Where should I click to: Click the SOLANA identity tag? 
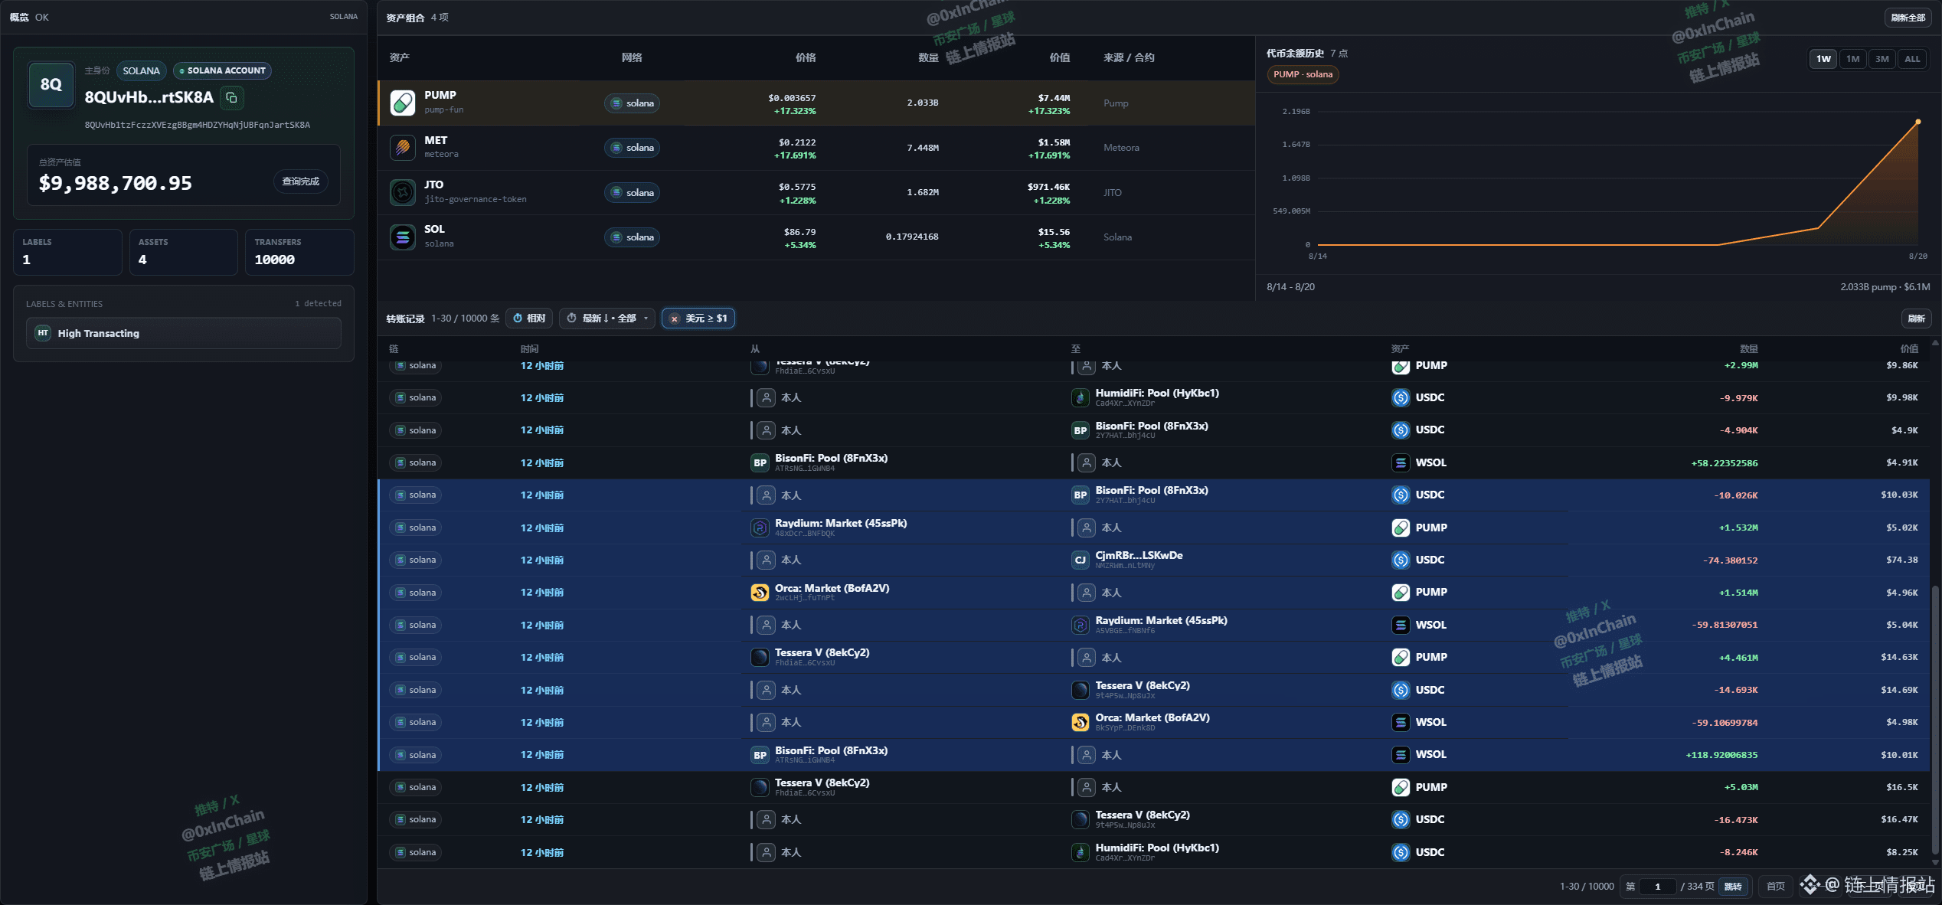(x=142, y=70)
